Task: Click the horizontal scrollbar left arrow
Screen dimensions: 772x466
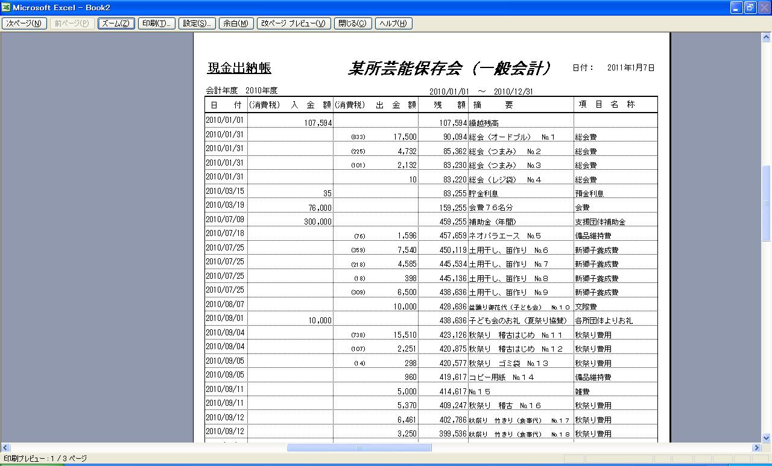Action: pyautogui.click(x=5, y=448)
